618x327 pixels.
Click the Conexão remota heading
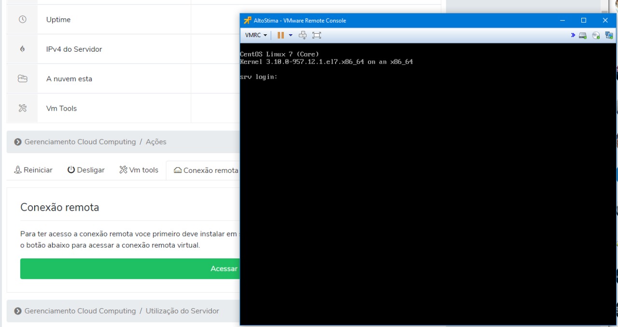click(60, 208)
